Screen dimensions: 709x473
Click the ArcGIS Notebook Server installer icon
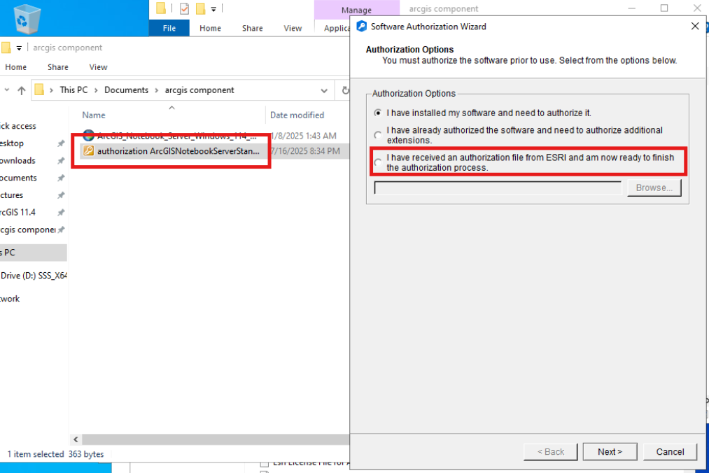point(89,135)
